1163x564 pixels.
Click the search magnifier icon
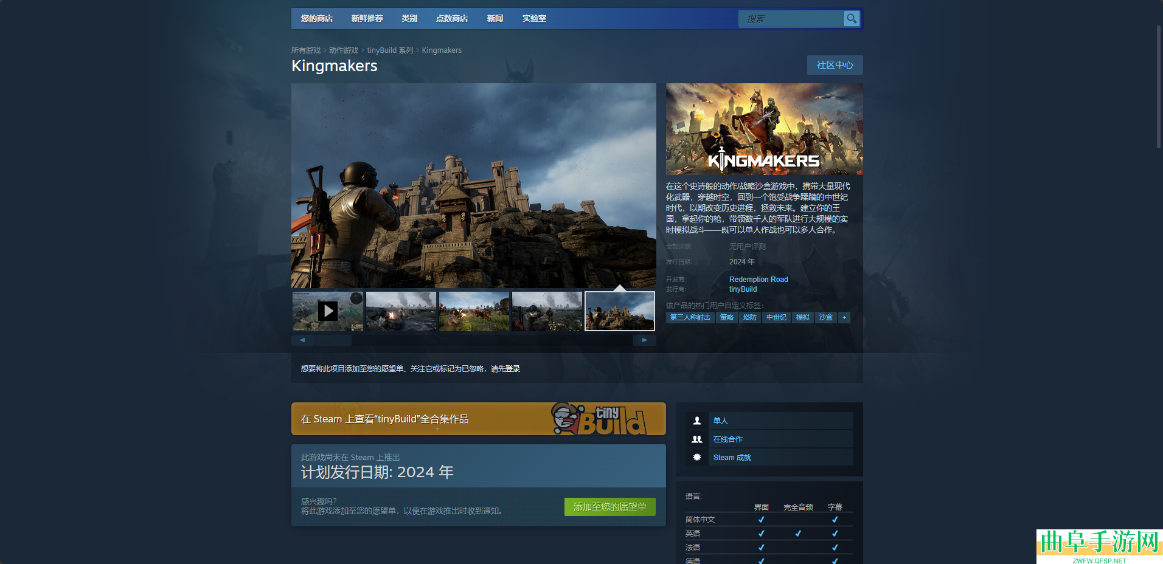tap(852, 19)
